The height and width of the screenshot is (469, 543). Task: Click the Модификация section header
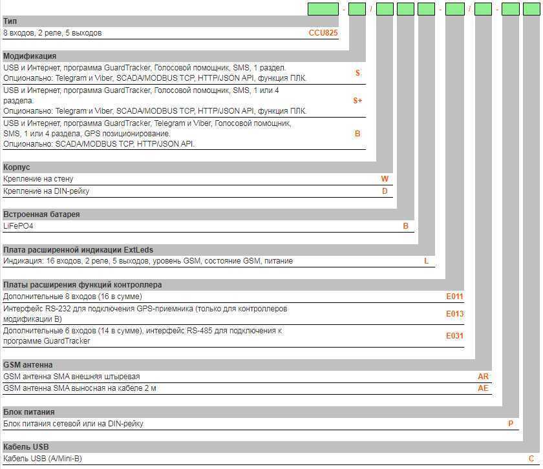30,56
